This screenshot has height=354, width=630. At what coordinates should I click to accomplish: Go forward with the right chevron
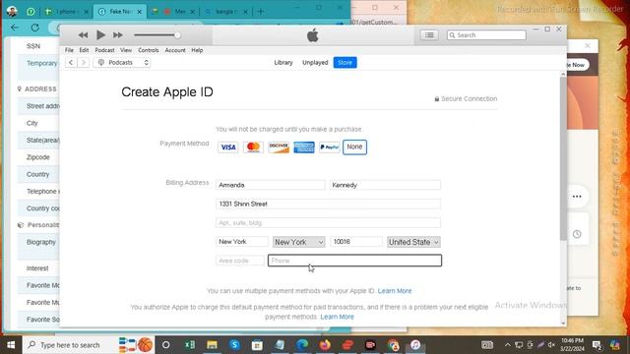coord(83,63)
